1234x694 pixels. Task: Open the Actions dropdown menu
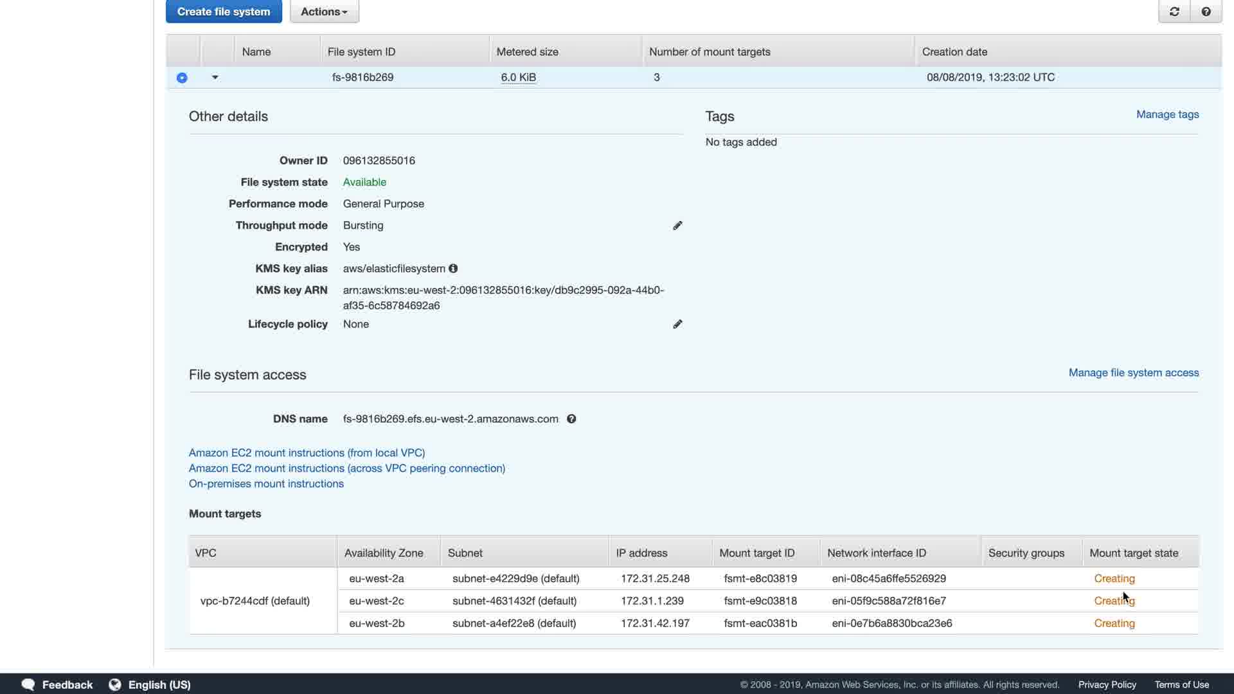[324, 12]
